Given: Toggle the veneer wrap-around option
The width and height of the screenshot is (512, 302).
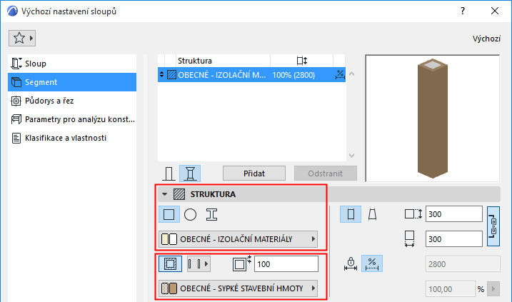Looking at the screenshot, I should (170, 263).
